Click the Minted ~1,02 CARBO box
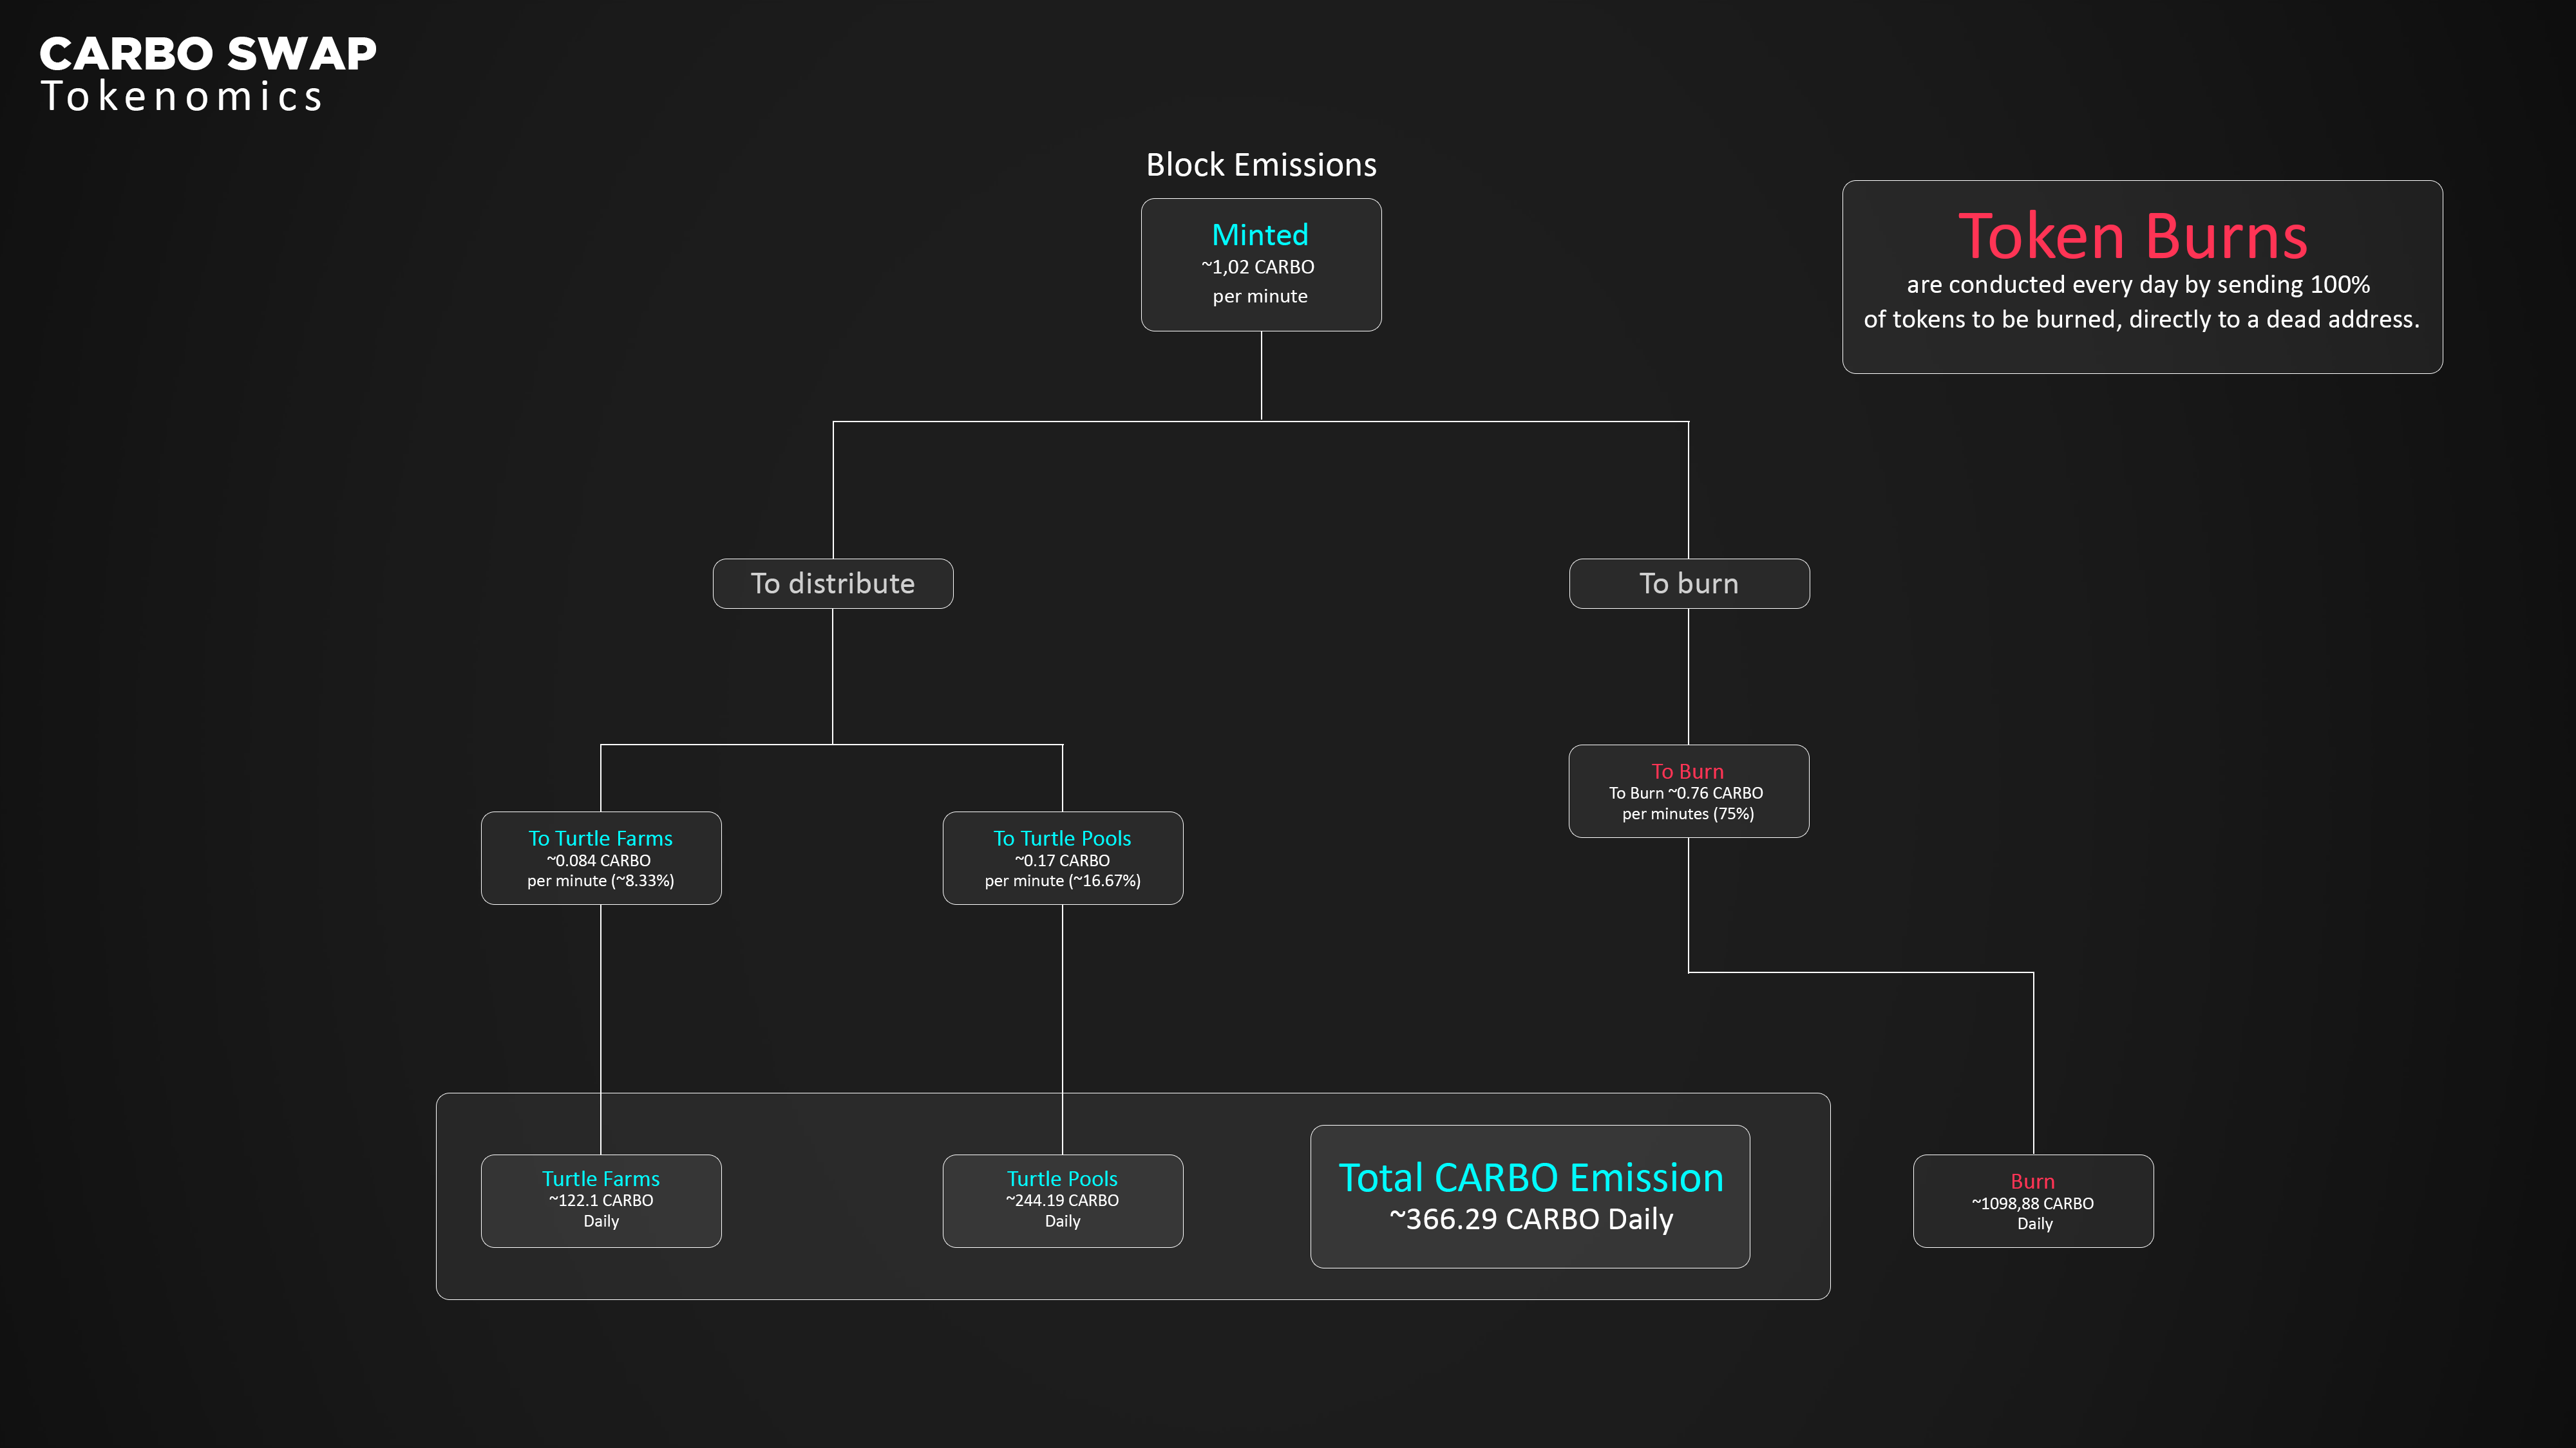This screenshot has height=1448, width=2576. (1260, 266)
